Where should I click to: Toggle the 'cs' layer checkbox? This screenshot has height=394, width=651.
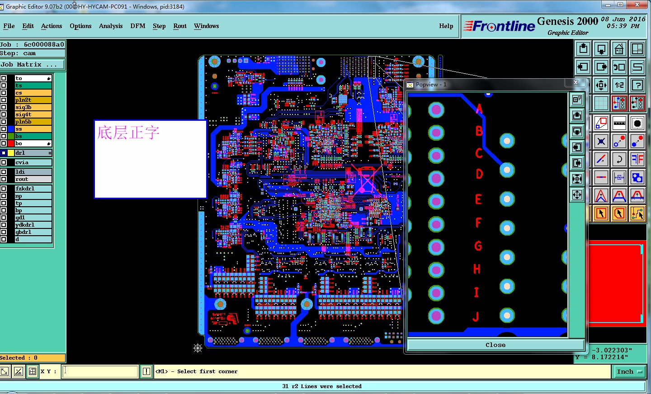coord(4,93)
